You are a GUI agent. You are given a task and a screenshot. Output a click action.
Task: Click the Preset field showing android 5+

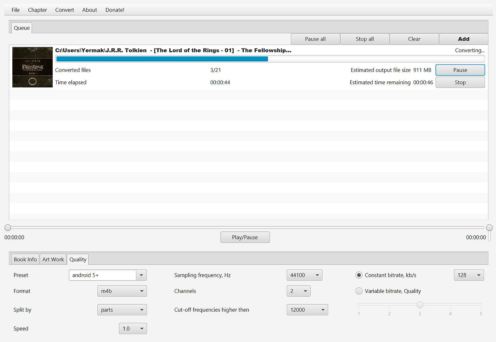pyautogui.click(x=103, y=275)
